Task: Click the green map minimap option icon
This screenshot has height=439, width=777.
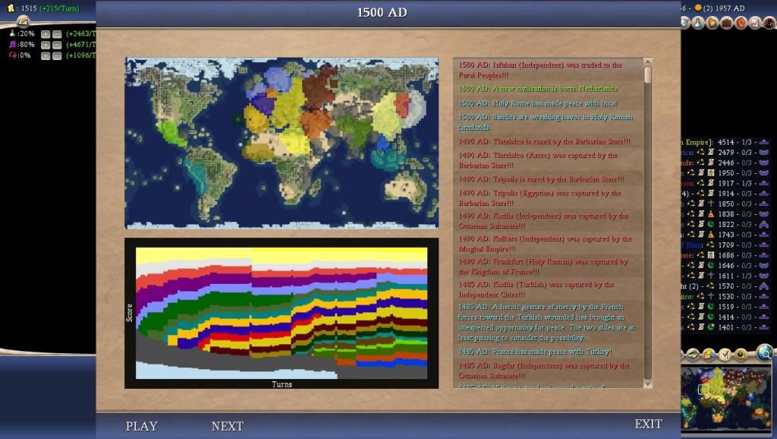Action: click(694, 355)
